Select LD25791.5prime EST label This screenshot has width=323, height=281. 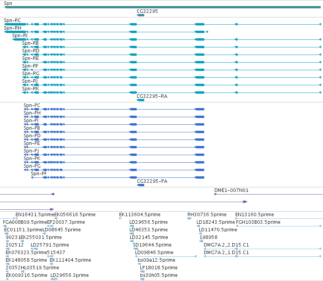[x=50, y=245]
